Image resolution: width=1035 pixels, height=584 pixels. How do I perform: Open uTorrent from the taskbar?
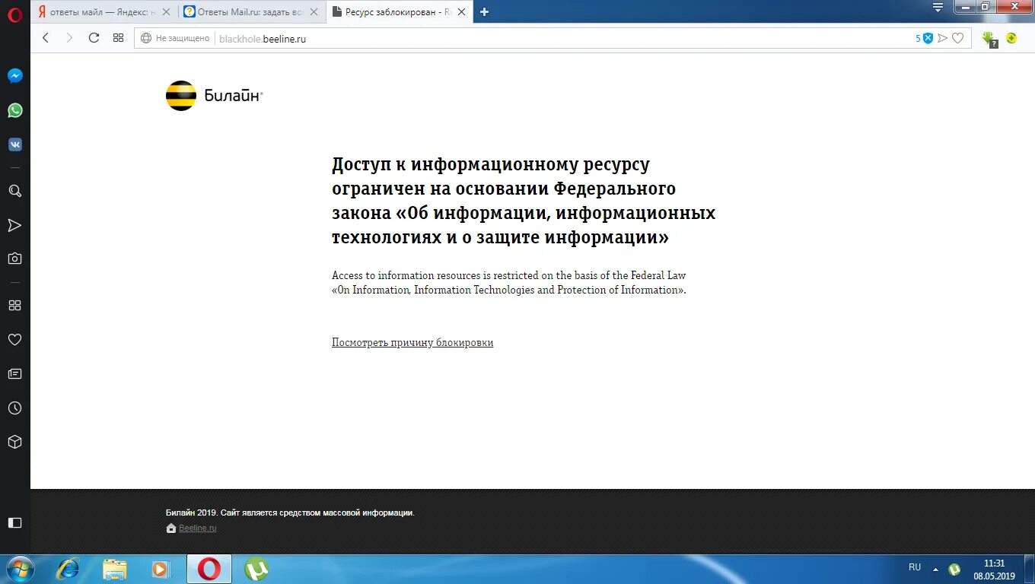(x=256, y=569)
